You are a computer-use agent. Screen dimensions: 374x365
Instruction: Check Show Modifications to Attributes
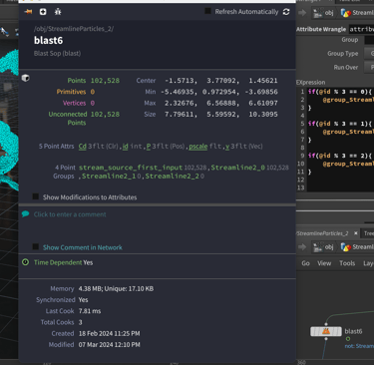coord(36,196)
